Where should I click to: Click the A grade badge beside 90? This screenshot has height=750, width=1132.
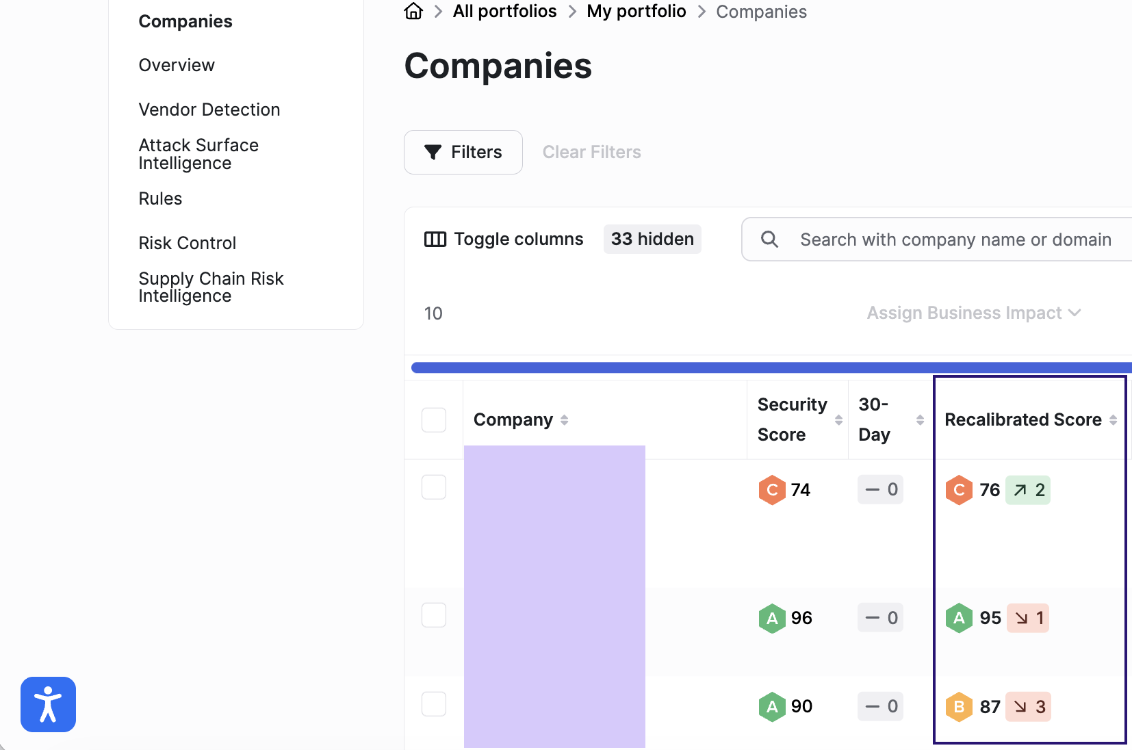(772, 706)
